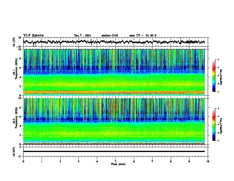Click the ch.2 spectrogram plot area
234x181 pixels.
(114, 121)
